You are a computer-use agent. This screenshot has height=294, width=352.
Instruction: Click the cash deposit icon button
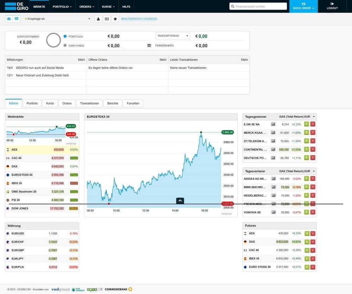107,19
